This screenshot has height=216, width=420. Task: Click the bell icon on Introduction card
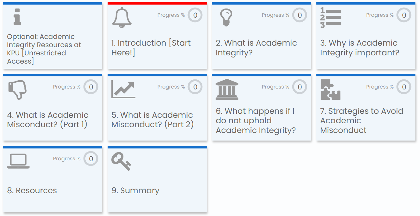coord(122,18)
